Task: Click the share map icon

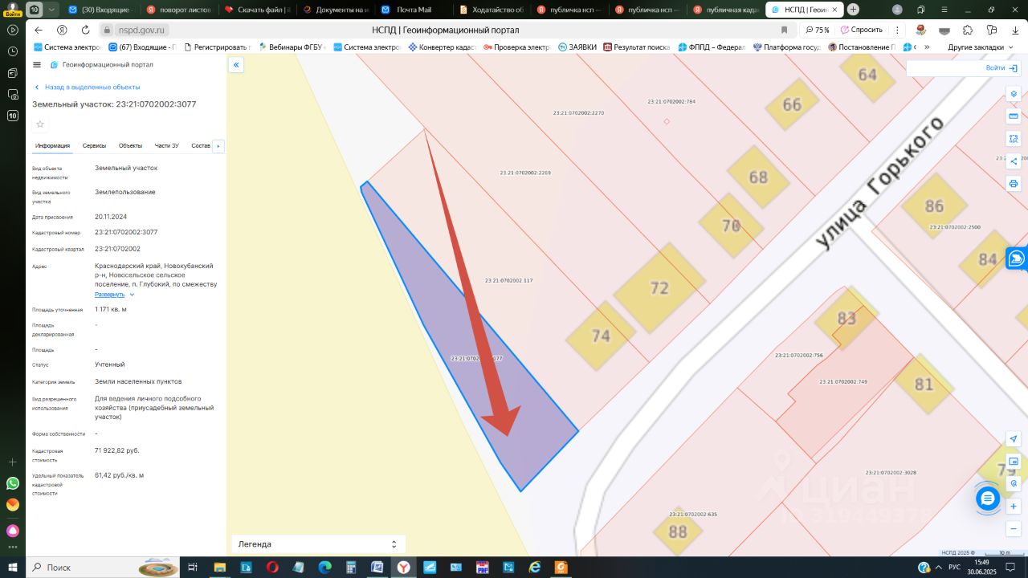Action: coord(1014,161)
